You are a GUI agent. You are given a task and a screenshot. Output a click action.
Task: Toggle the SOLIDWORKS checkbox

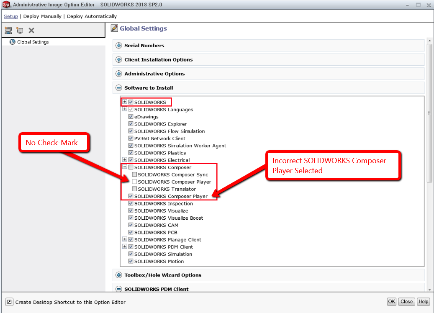131,102
